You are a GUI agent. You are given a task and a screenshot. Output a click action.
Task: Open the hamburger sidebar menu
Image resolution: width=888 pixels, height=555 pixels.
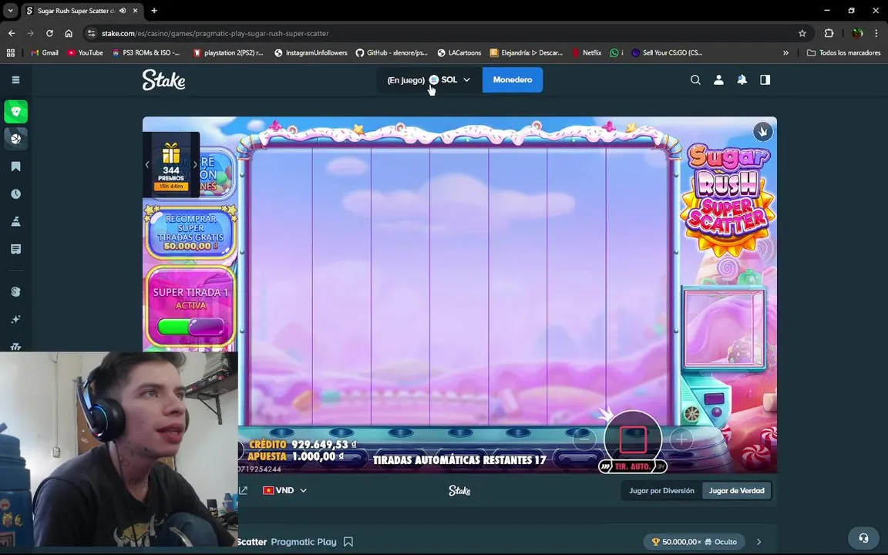click(16, 80)
